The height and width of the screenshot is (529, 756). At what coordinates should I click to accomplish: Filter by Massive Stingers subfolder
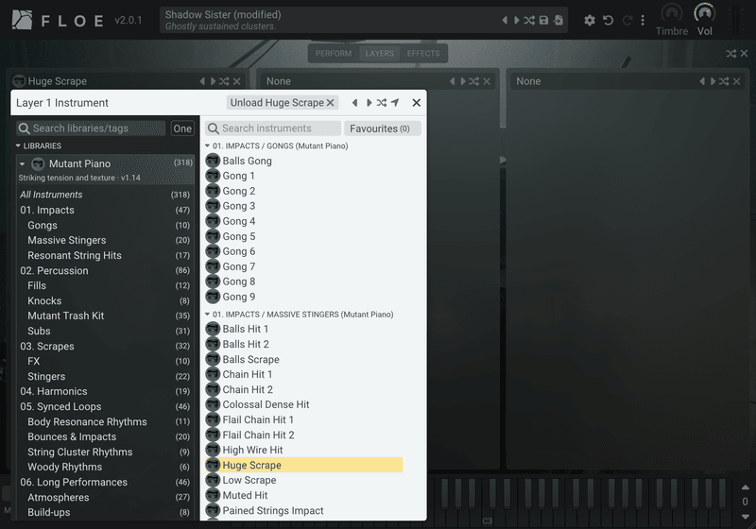pos(105,240)
